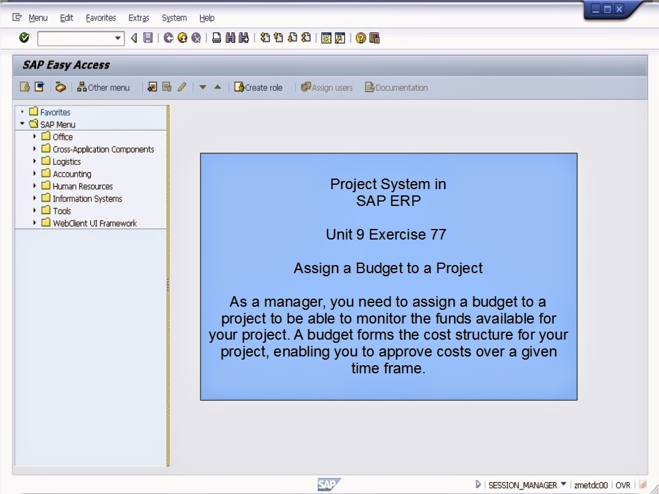The height and width of the screenshot is (494, 659).
Task: Expand the Accounting folder
Action: (34, 174)
